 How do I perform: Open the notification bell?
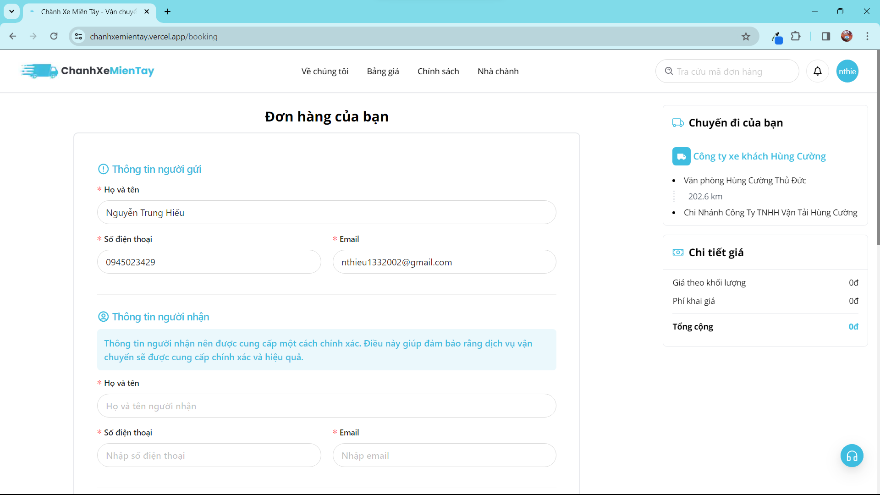(818, 71)
